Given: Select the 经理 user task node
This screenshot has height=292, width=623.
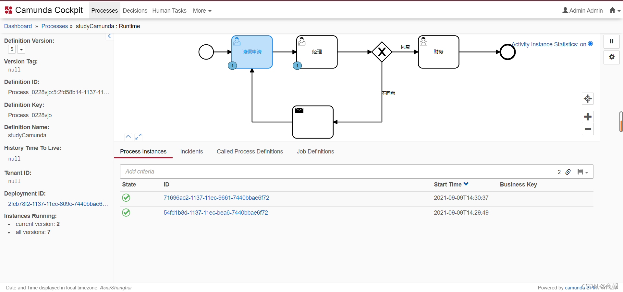Looking at the screenshot, I should point(317,52).
